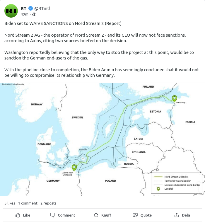
Task: Click the Bornholm island label on map
Action: 83,150
